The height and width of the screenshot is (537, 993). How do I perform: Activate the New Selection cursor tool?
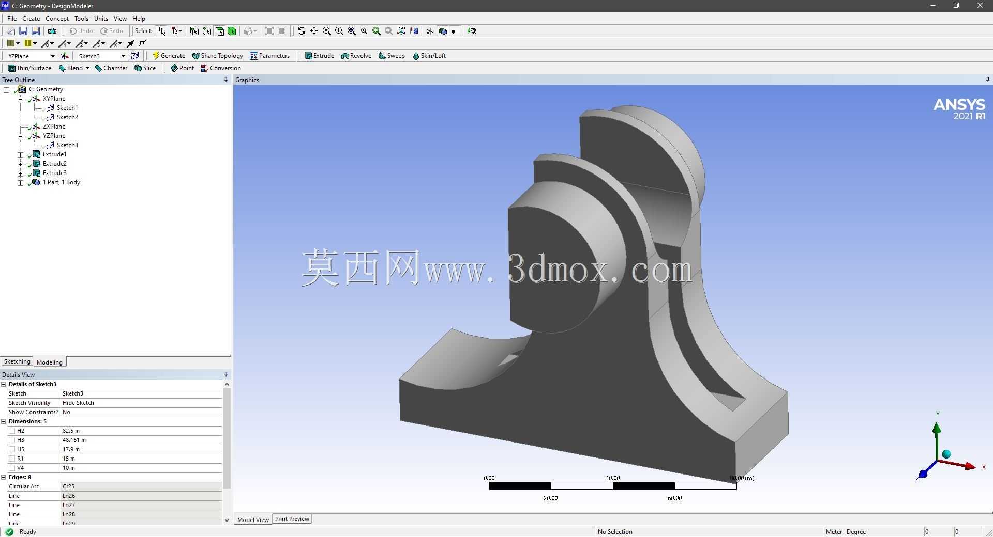162,31
